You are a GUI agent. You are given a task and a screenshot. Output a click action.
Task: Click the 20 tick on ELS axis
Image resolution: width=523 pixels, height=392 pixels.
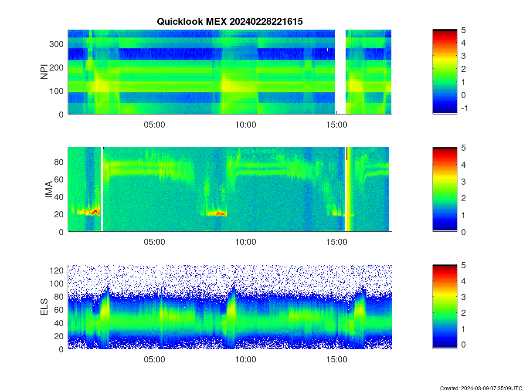click(60, 336)
